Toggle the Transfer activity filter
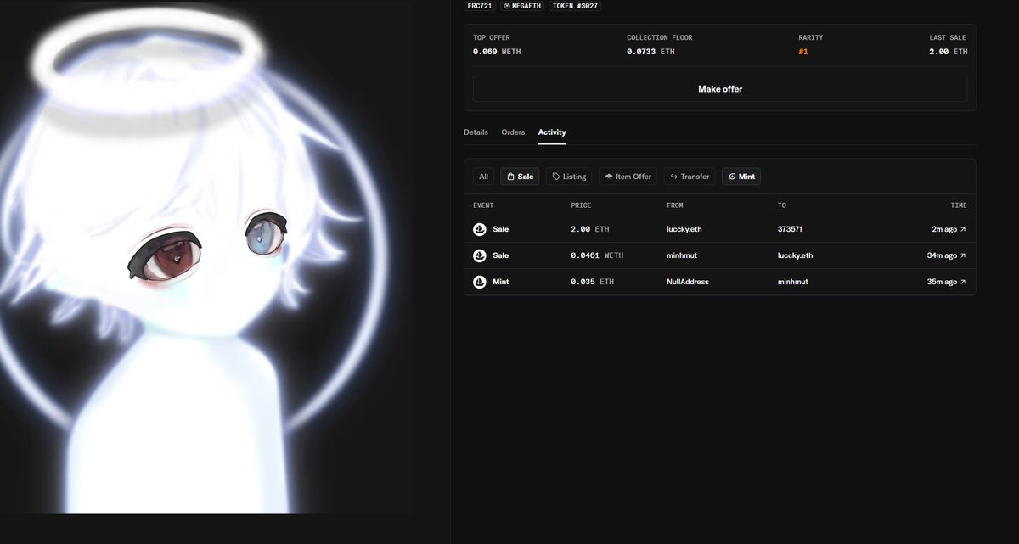 690,177
